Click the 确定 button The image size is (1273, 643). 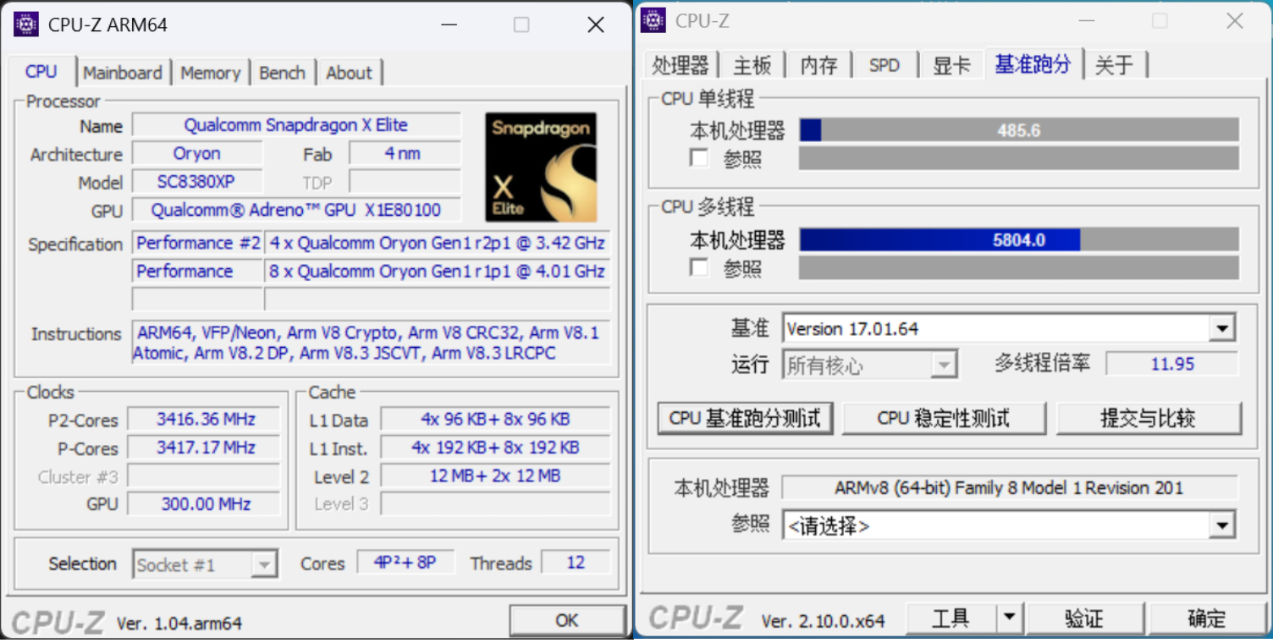[1207, 618]
